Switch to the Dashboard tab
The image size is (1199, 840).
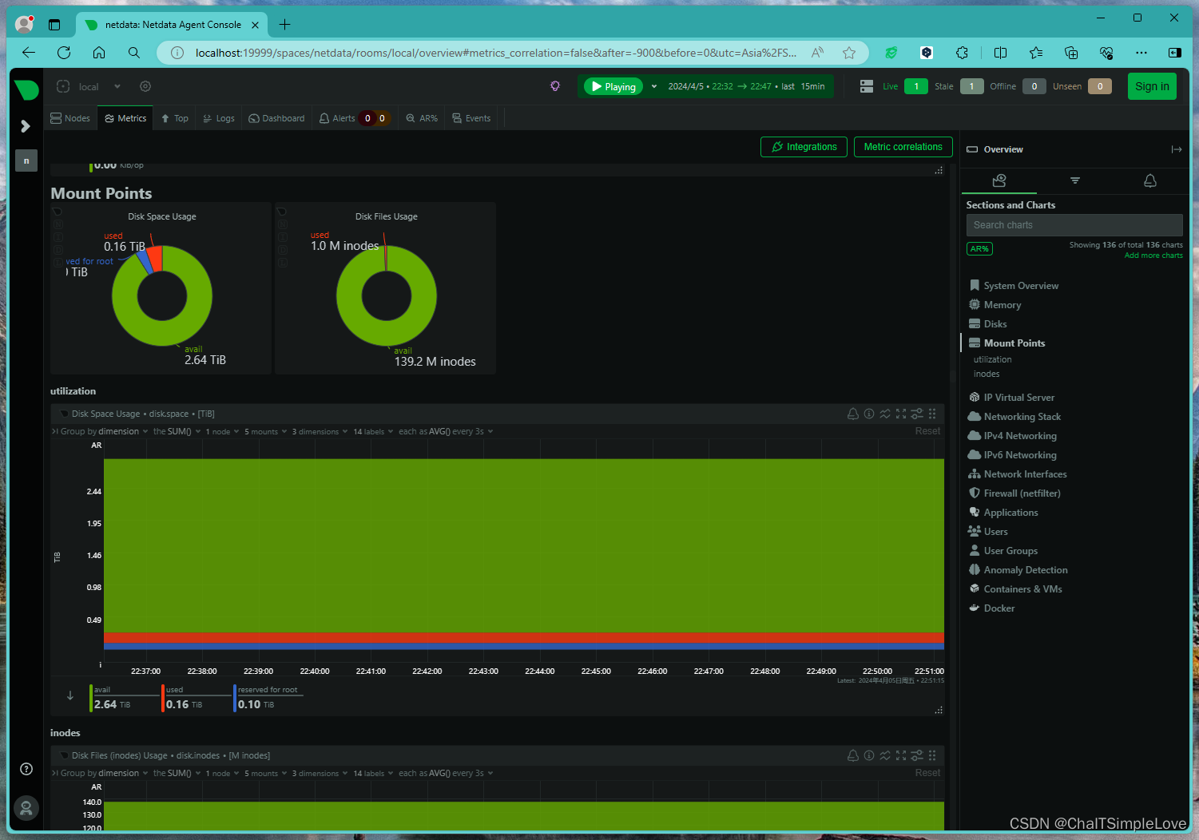(277, 118)
